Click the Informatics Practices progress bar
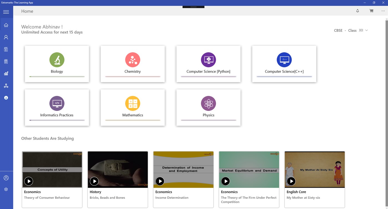 coord(57,120)
